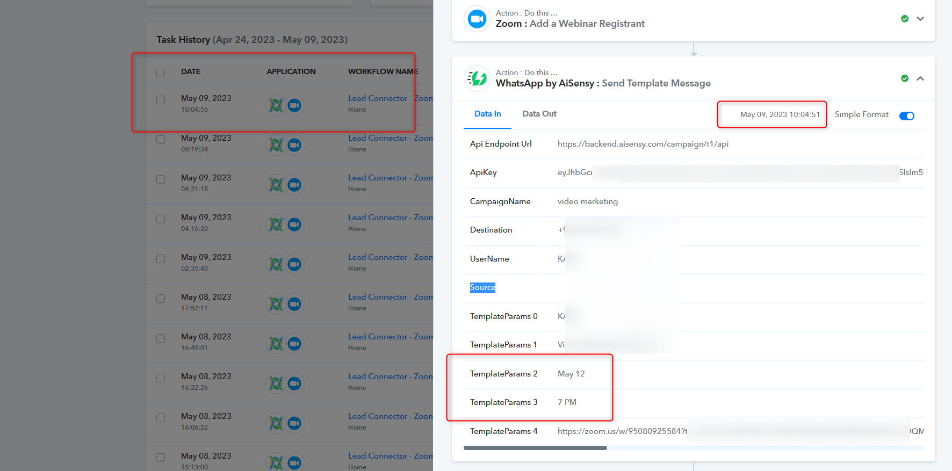Screen dimensions: 952x471
Task: Open workflow link in 02:35:40 row
Action: click(391, 257)
